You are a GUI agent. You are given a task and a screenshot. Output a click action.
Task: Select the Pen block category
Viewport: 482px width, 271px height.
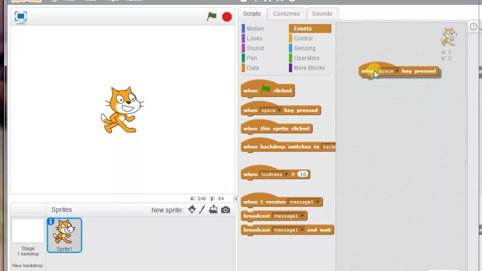tap(252, 58)
